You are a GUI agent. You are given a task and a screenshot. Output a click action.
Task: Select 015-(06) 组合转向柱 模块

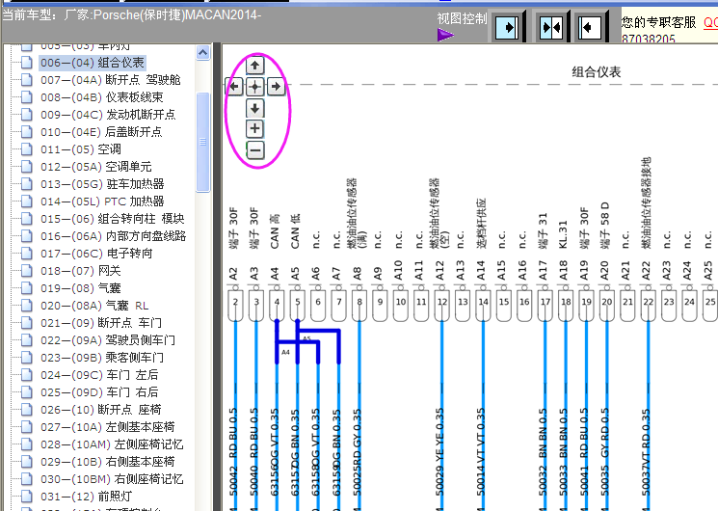click(112, 219)
